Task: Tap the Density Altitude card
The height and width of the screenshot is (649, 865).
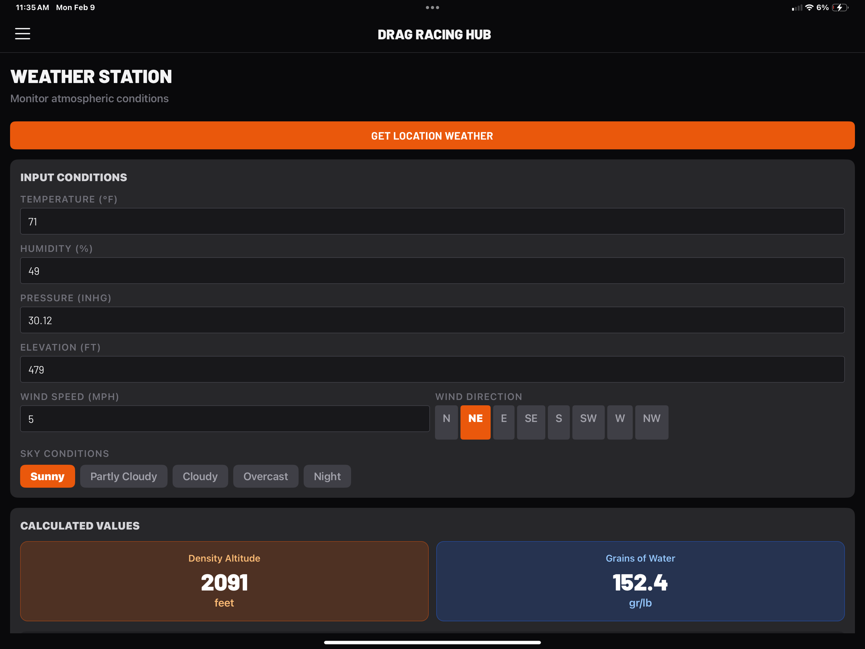Action: [x=224, y=581]
